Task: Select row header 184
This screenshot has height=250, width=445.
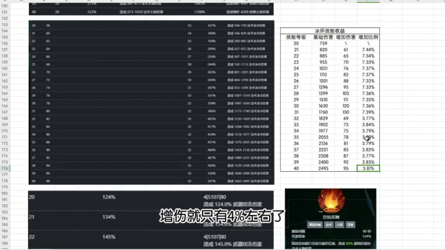Action: (x=5, y=218)
